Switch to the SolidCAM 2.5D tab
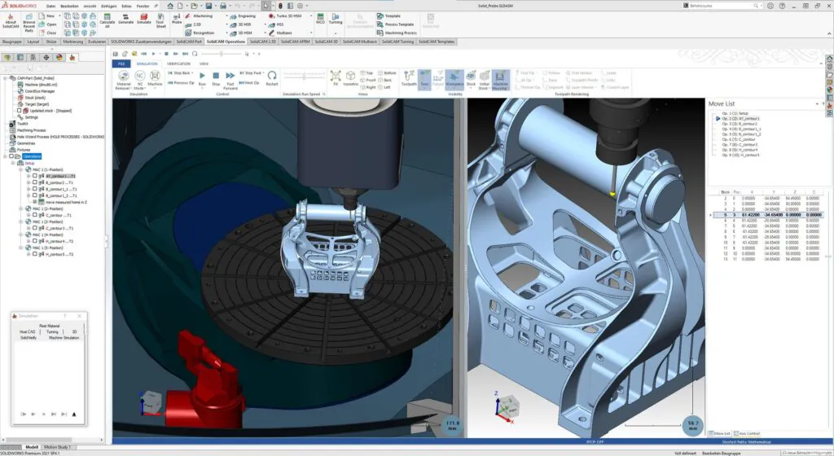The image size is (834, 456). (262, 40)
